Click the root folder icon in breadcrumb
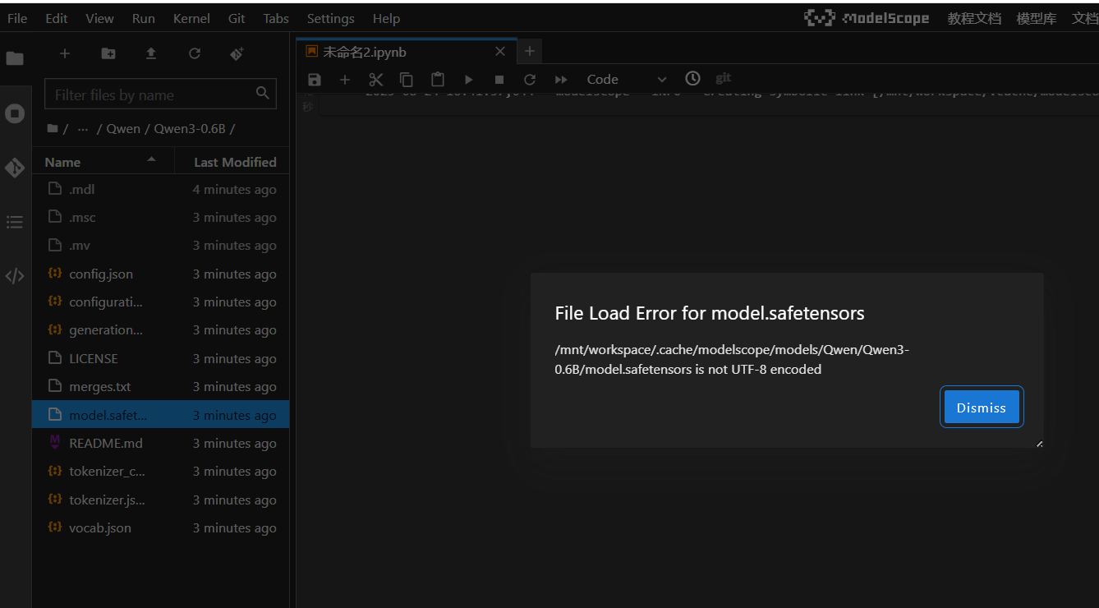Viewport: 1099px width, 608px height. [x=53, y=129]
